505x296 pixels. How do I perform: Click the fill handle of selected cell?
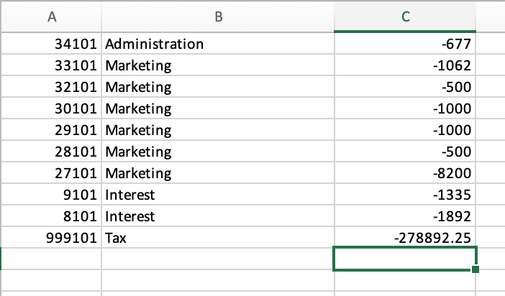point(476,269)
